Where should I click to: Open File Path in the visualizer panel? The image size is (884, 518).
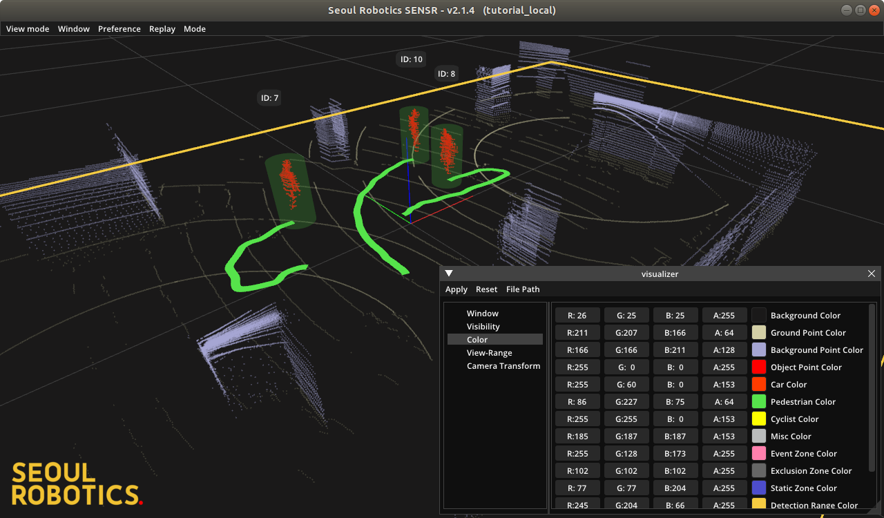pyautogui.click(x=523, y=289)
